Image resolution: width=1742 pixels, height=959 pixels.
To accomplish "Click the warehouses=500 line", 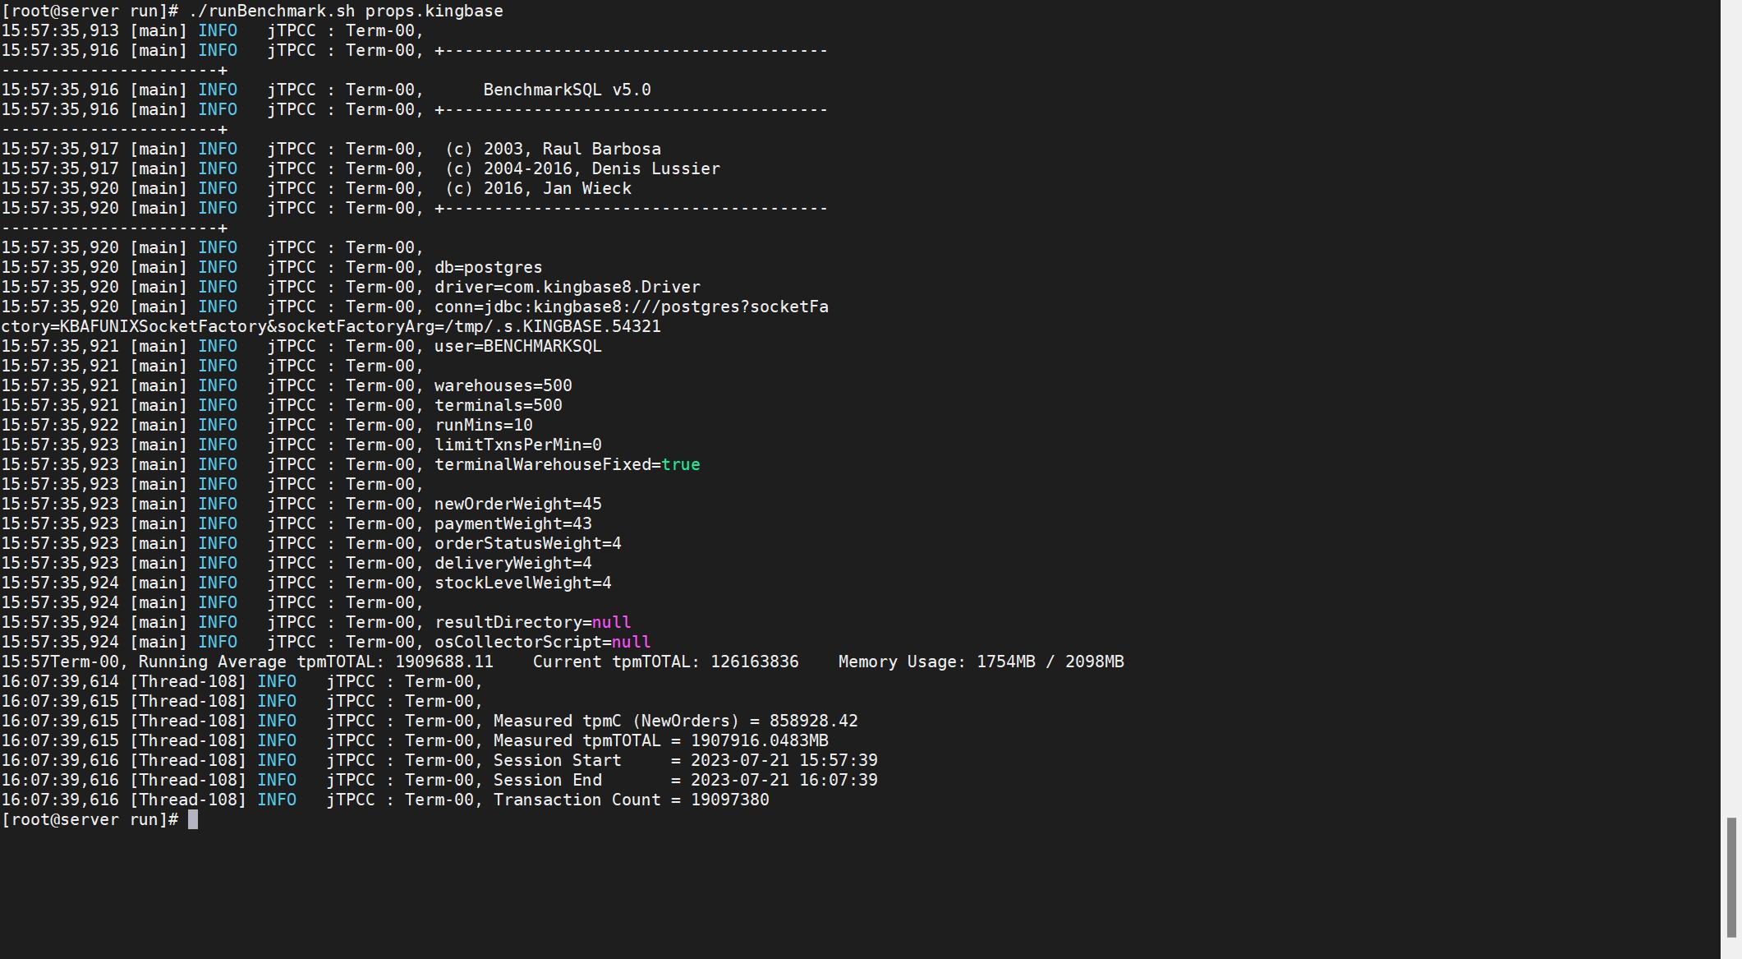I will pyautogui.click(x=503, y=385).
